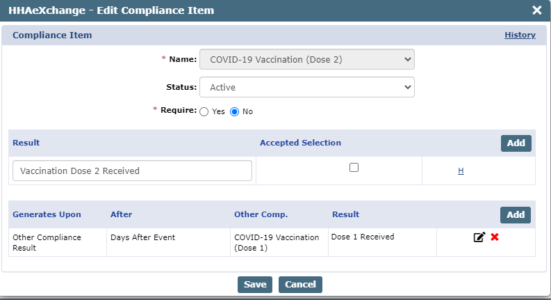Cancel editing the compliance item
The height and width of the screenshot is (300, 551).
click(x=300, y=284)
